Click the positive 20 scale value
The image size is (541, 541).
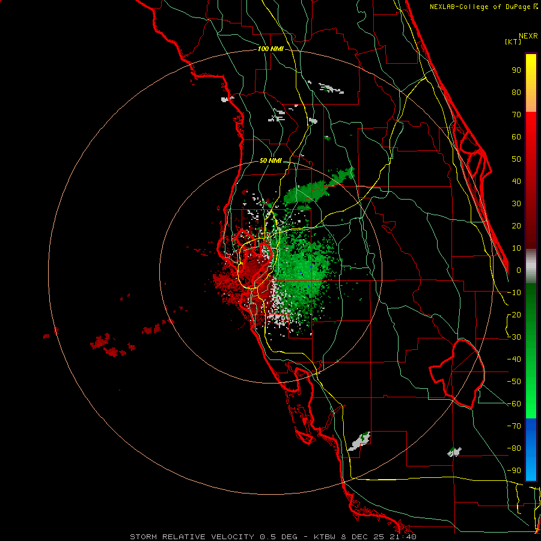[516, 226]
